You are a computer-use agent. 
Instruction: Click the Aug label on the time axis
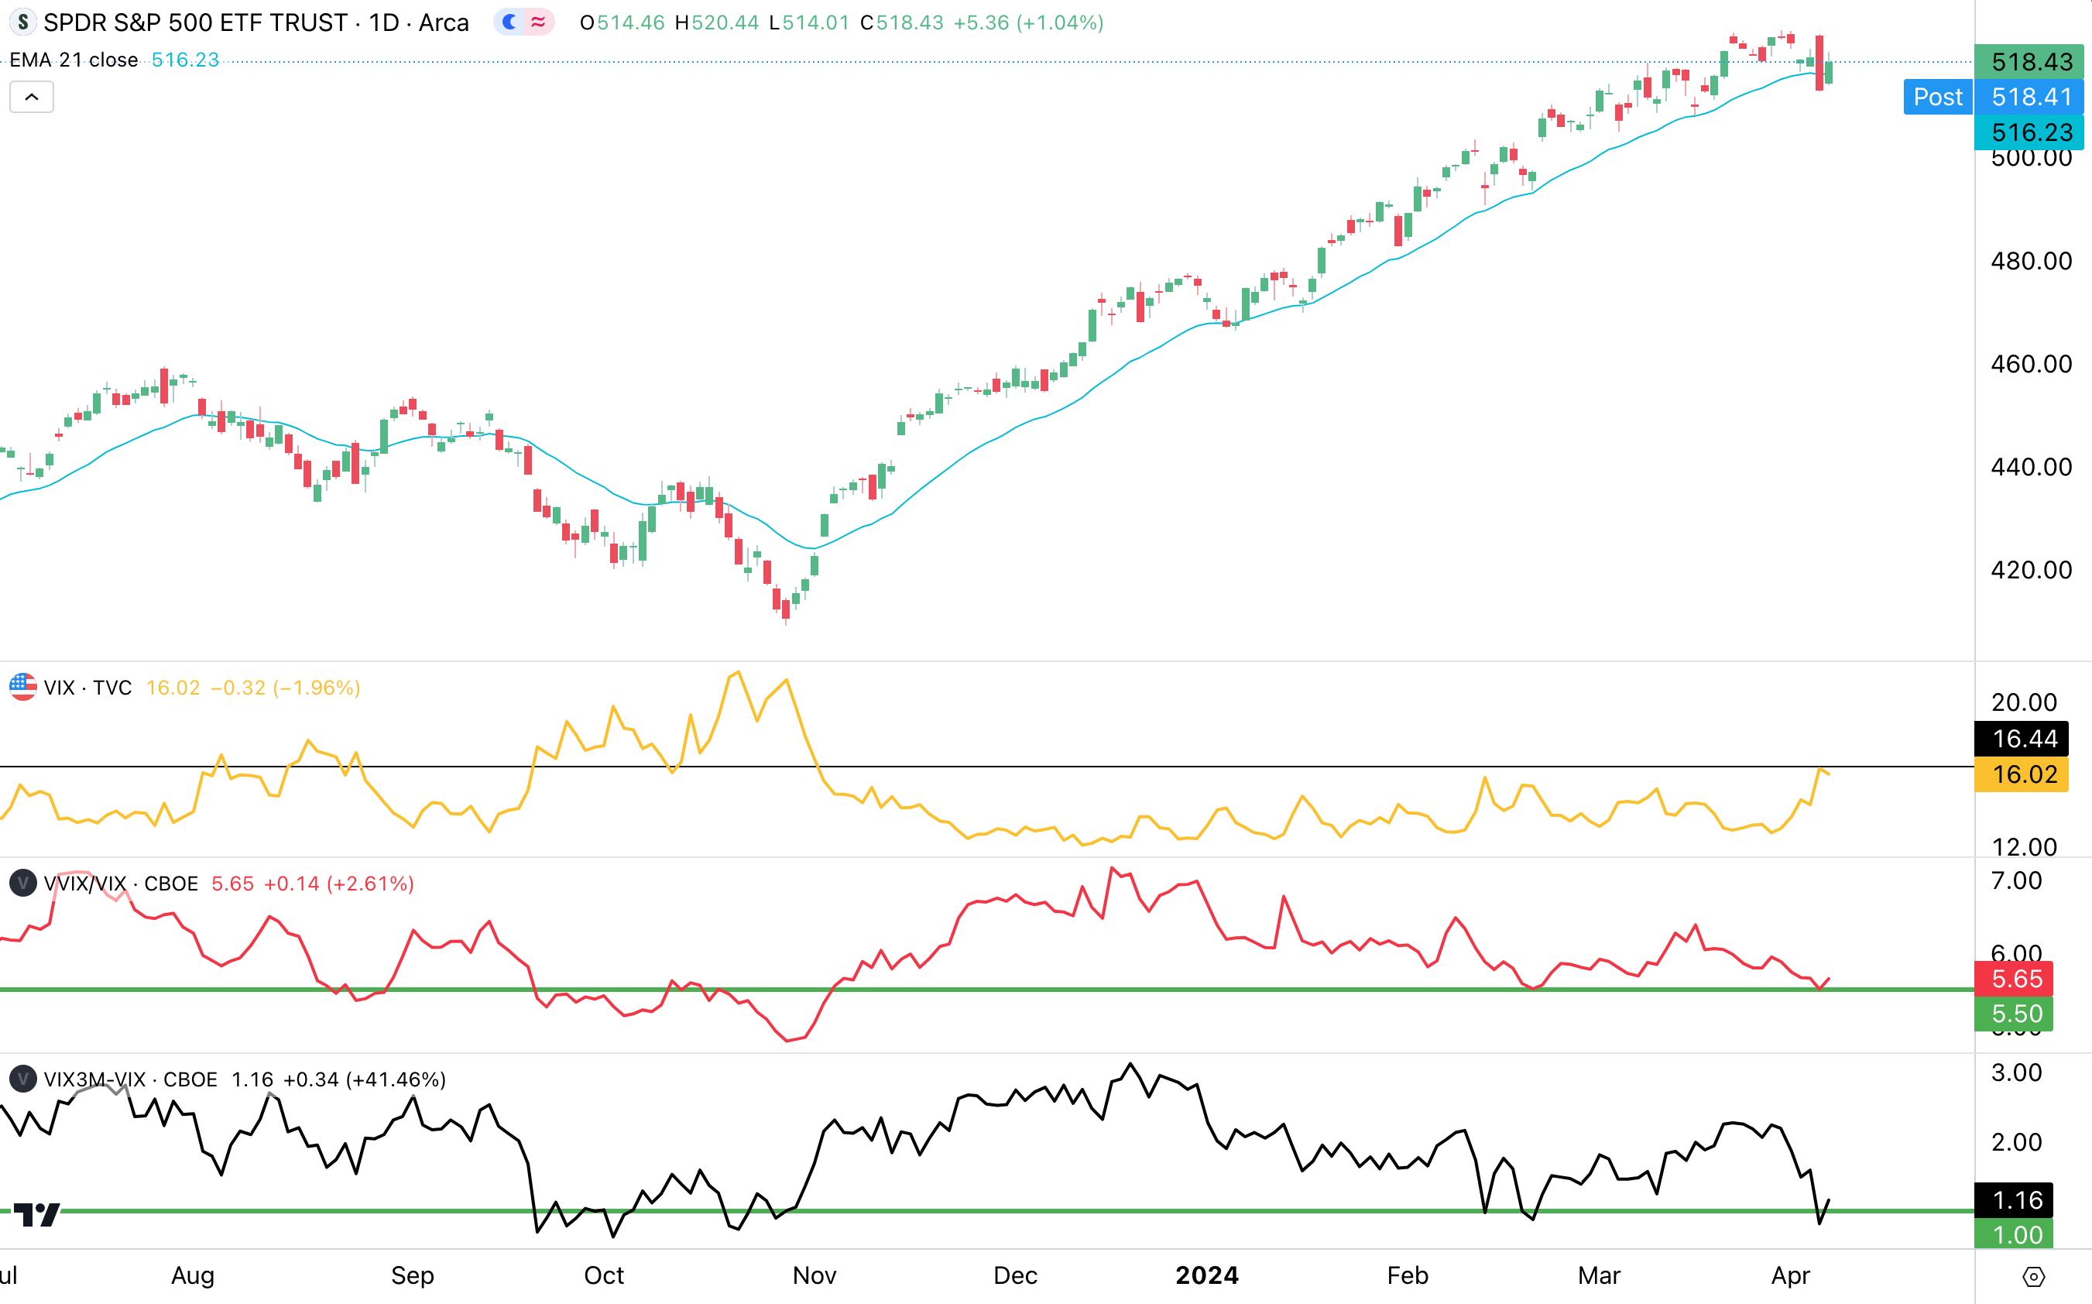pos(192,1275)
